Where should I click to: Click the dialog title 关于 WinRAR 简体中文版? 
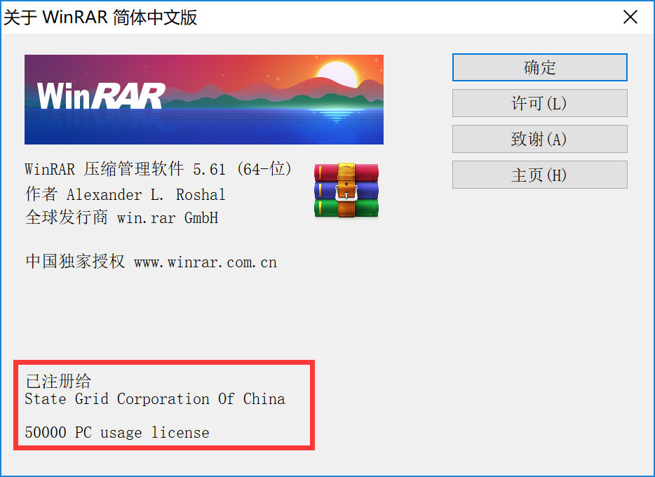coord(100,18)
